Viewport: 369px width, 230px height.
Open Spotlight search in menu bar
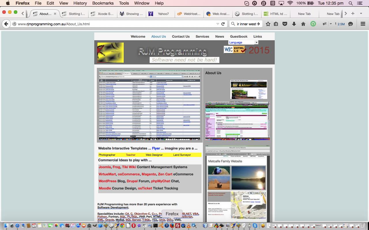351,3
